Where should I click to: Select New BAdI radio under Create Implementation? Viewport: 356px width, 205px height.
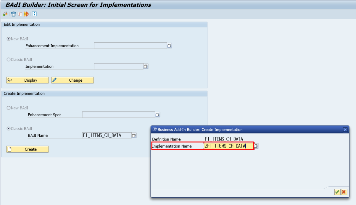pos(9,108)
